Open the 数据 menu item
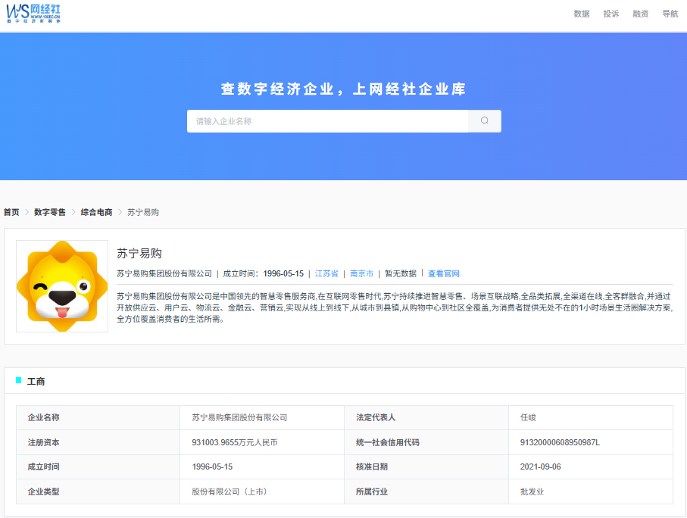The width and height of the screenshot is (687, 518). coord(582,14)
